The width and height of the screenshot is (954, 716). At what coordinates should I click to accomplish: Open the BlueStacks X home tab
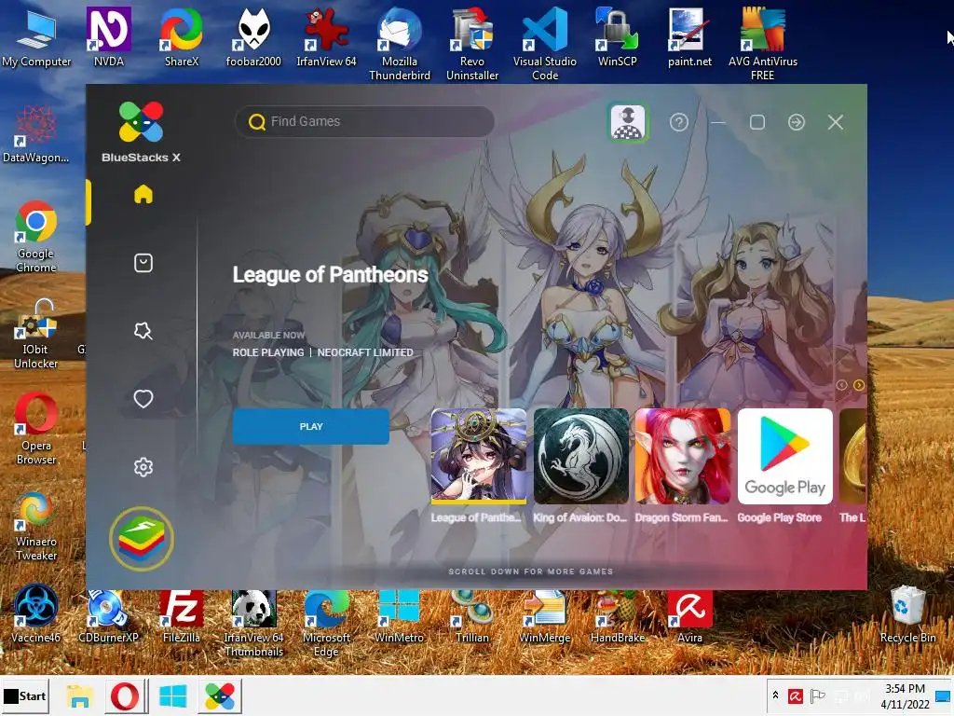[143, 195]
